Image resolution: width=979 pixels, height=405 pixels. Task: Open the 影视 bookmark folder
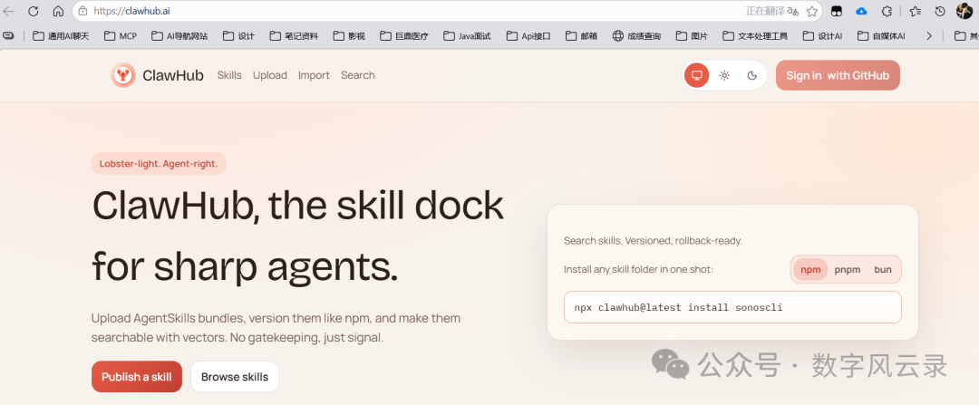coord(350,36)
